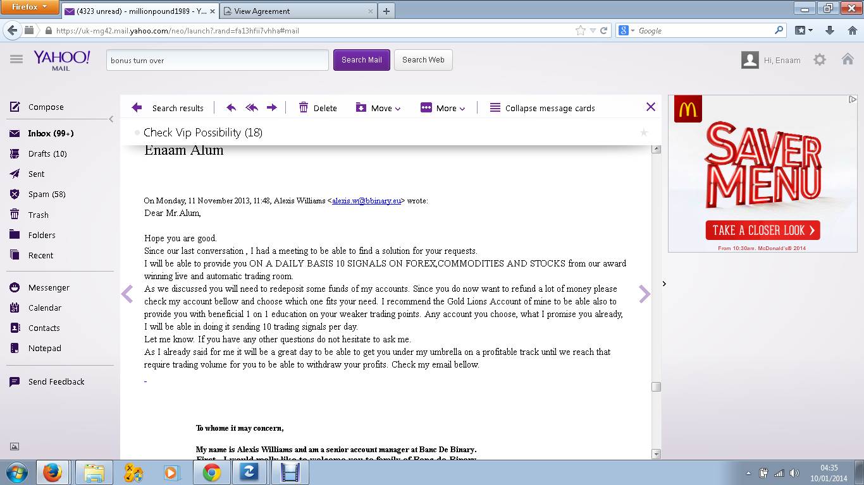Click message scrollbar up arrow

pyautogui.click(x=657, y=149)
